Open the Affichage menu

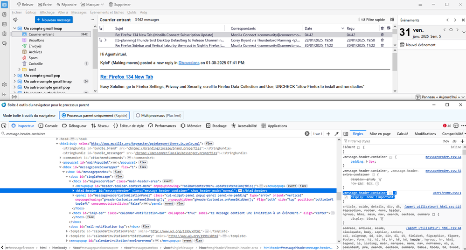[x=47, y=12]
